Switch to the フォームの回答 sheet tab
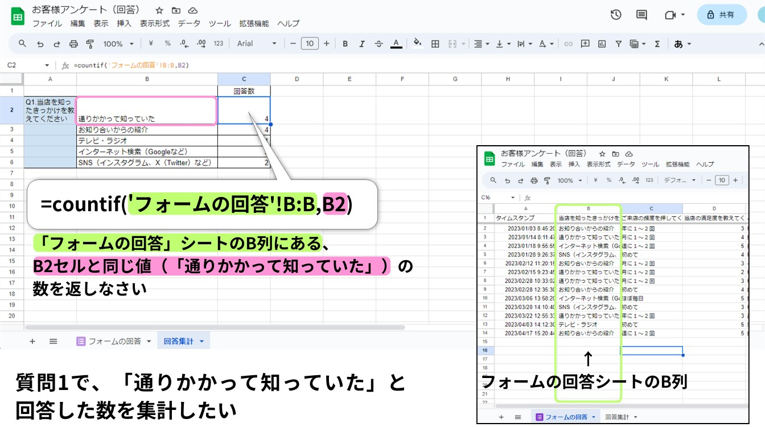Viewport: 765px width, 427px height. 114,341
